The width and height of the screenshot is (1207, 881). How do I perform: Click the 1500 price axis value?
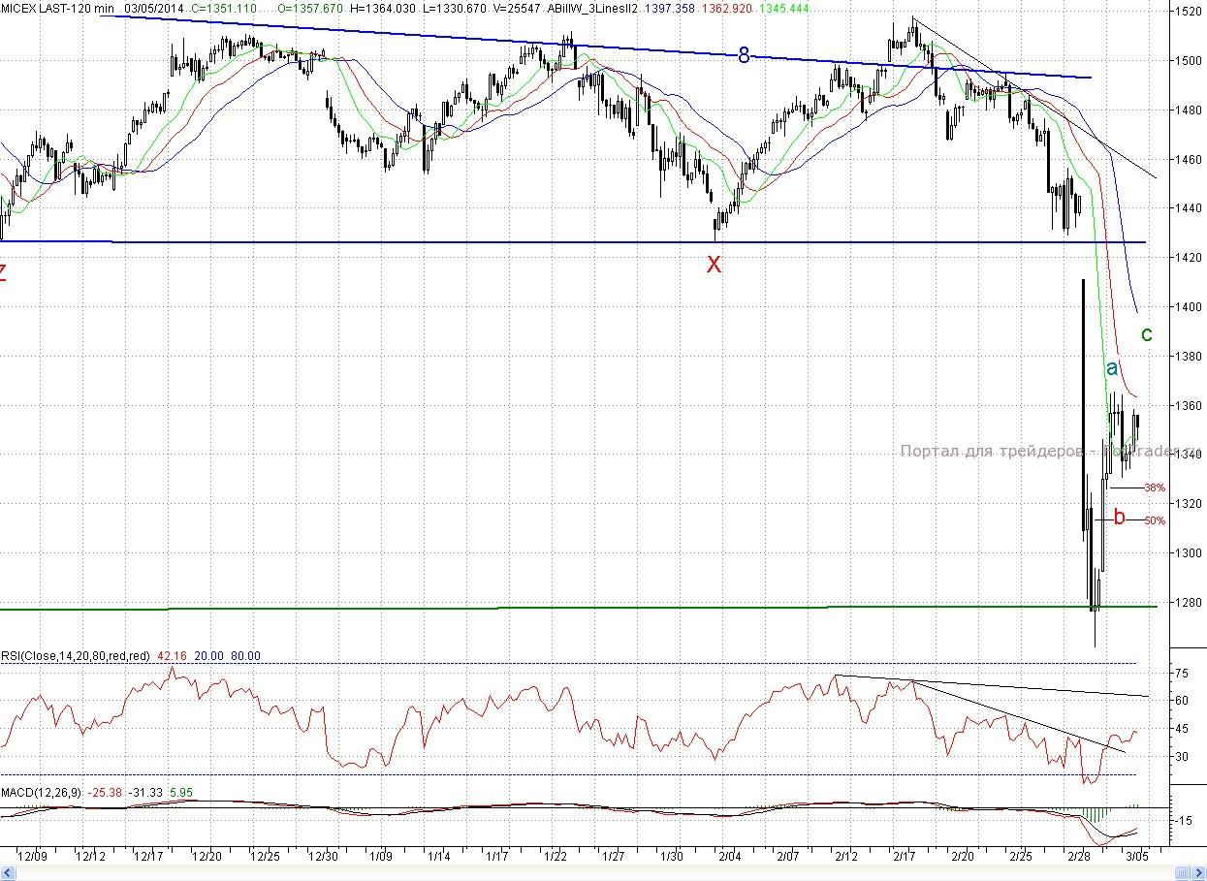[x=1188, y=61]
